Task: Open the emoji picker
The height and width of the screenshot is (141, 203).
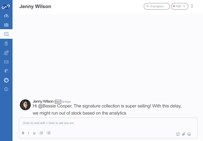Action: tap(189, 134)
